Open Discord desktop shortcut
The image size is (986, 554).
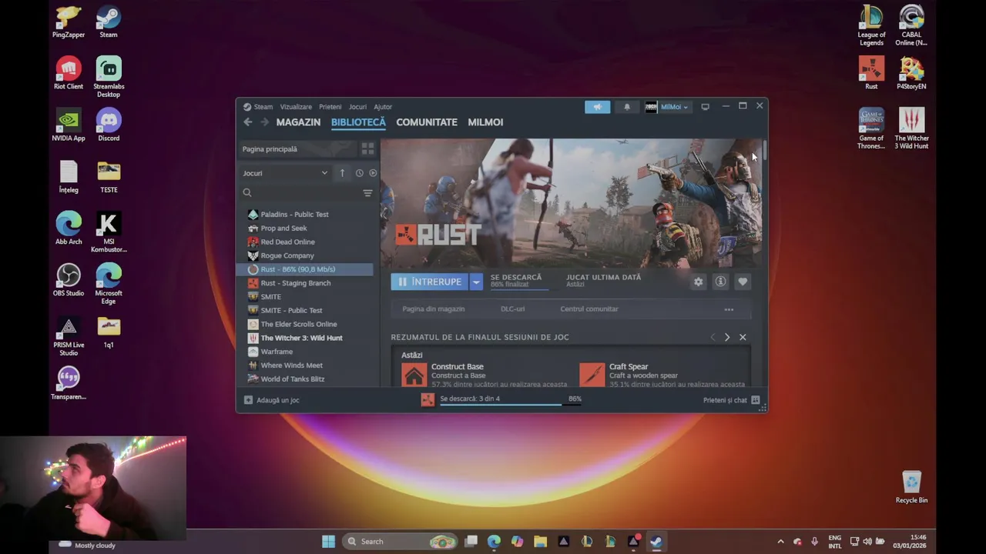[109, 125]
